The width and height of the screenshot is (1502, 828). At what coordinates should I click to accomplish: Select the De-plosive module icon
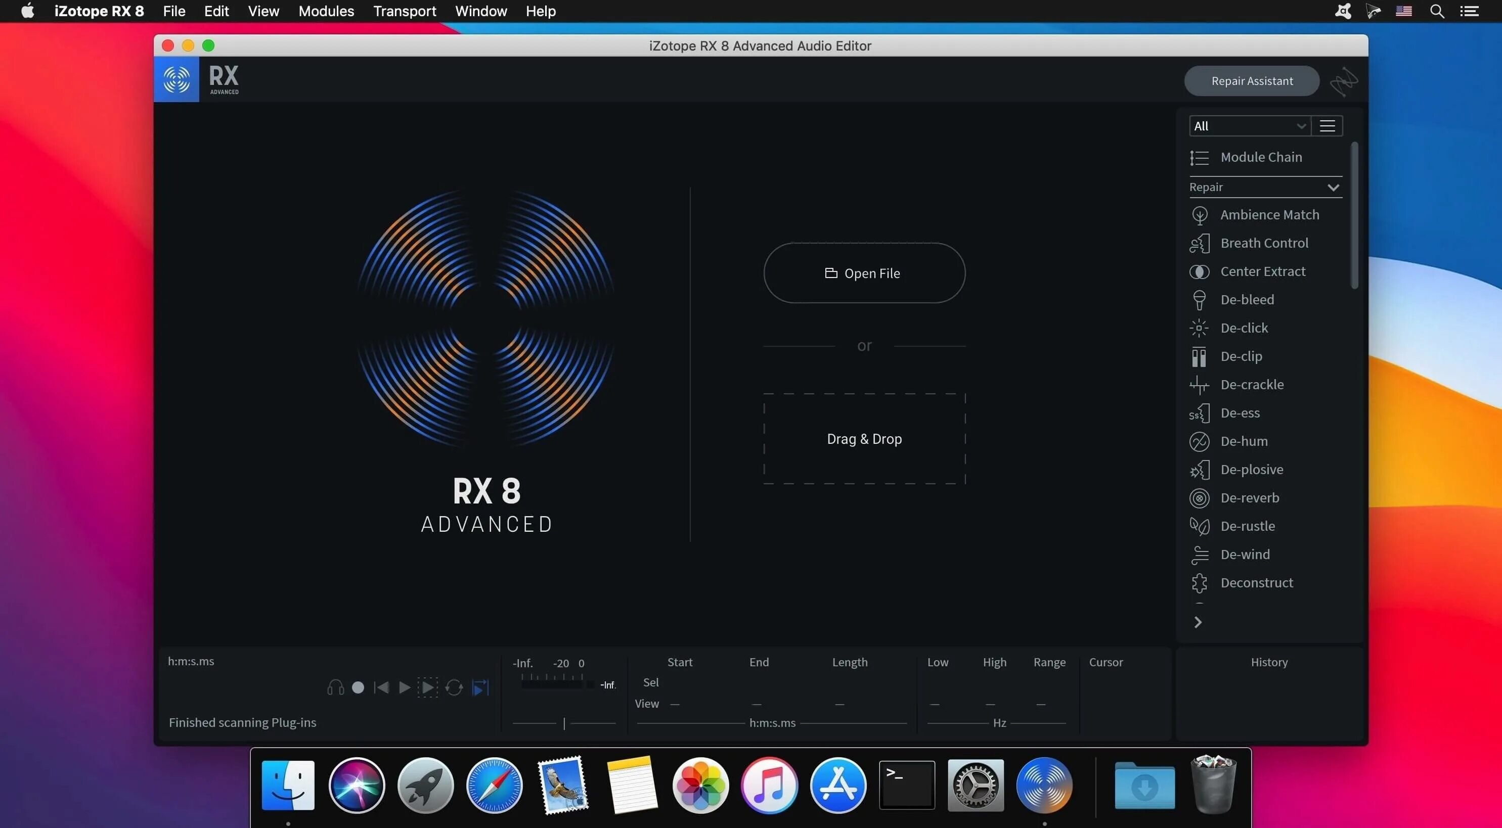(1200, 470)
